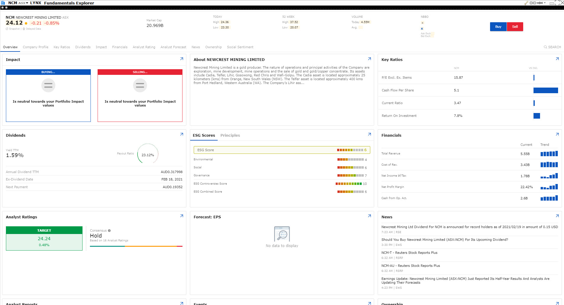Open the News panel expand arrow

[x=557, y=216]
